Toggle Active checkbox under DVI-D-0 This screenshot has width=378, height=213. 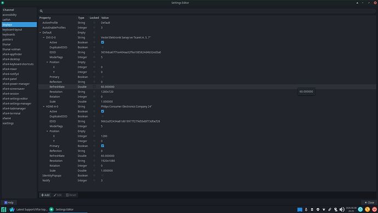[x=102, y=42]
